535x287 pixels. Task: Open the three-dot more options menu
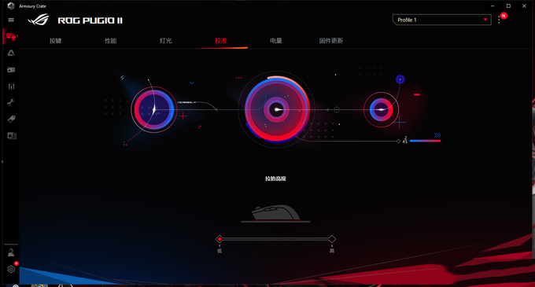(499, 20)
